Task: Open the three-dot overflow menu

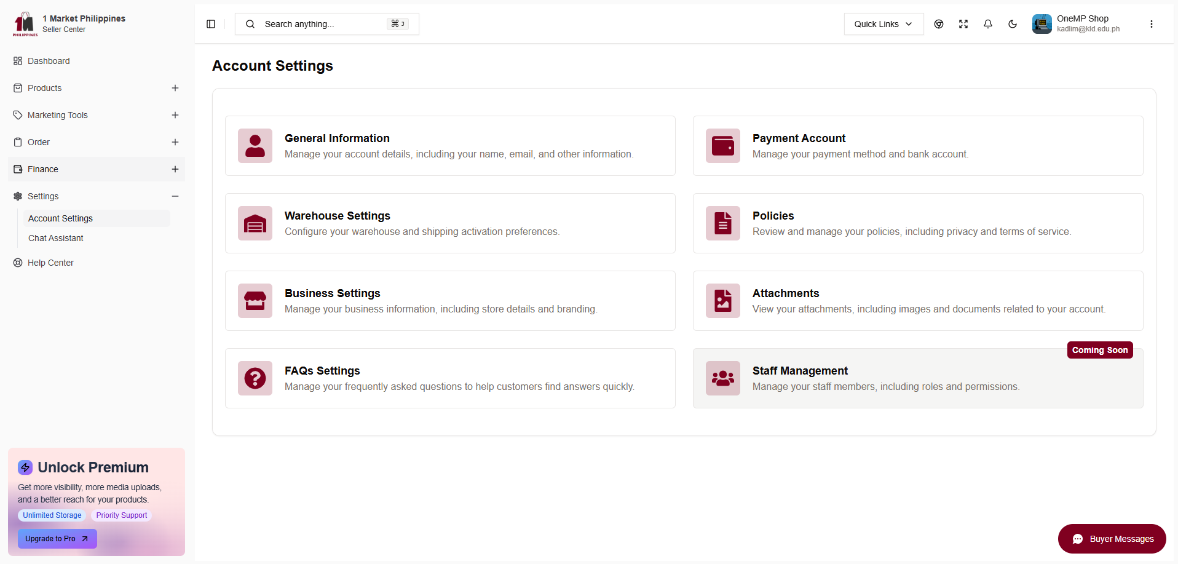Action: tap(1152, 24)
